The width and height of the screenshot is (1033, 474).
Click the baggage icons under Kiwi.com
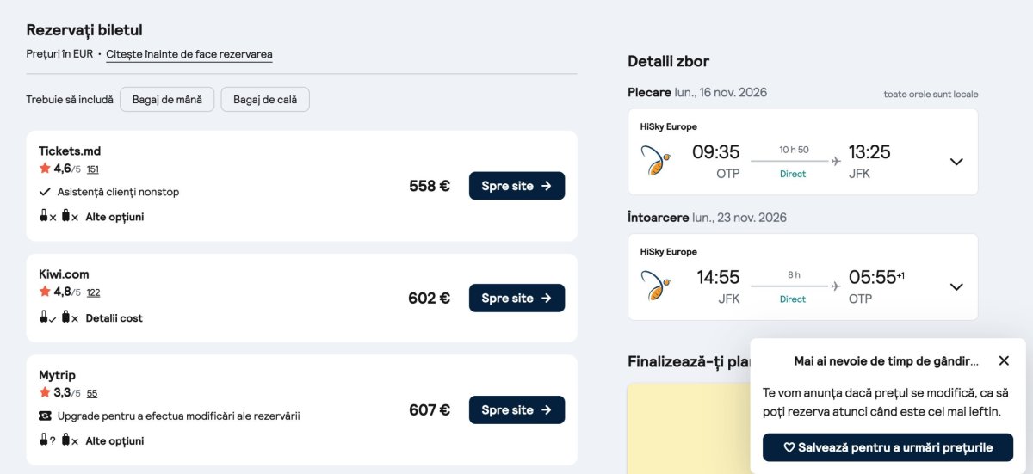pos(59,318)
